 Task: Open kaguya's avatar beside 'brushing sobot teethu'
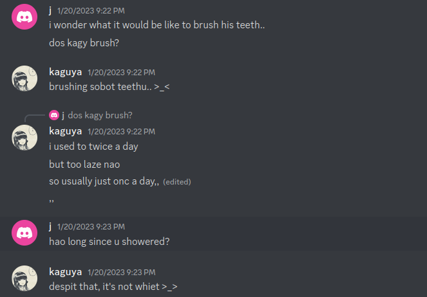[x=24, y=78]
